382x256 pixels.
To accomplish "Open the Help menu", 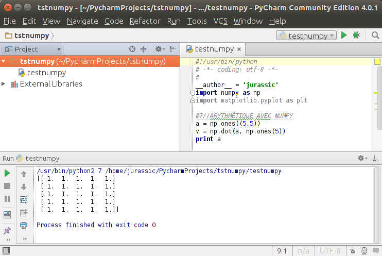I will click(x=277, y=21).
